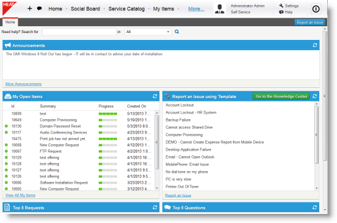Click progress bar for Computer Provisioning item
Screen dimensions: 337x223
[x=108, y=120]
